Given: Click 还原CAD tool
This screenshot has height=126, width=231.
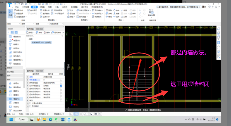Looking at the screenshot, I should 45,17.
